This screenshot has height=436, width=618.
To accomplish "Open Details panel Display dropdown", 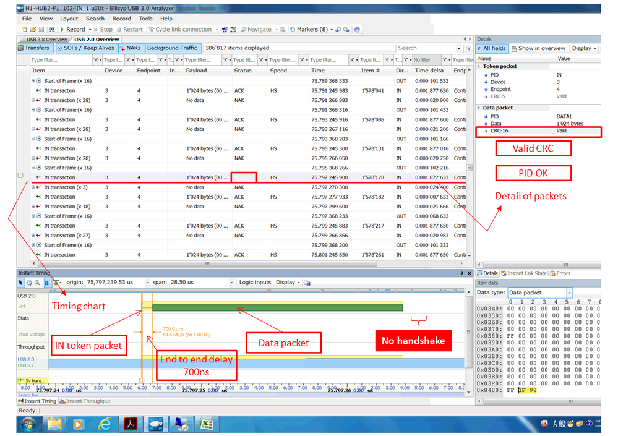I will 584,48.
